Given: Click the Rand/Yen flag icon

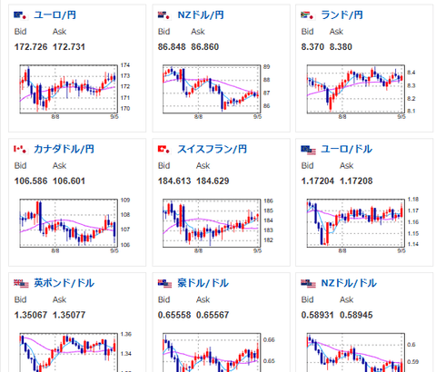Looking at the screenshot, I should tap(308, 15).
